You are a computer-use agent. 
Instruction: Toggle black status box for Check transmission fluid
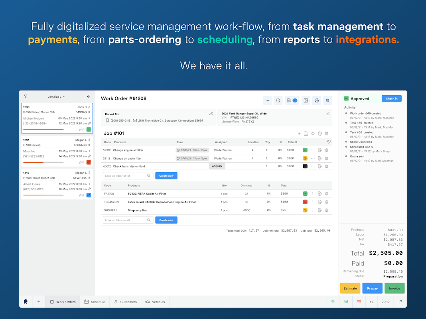click(305, 166)
